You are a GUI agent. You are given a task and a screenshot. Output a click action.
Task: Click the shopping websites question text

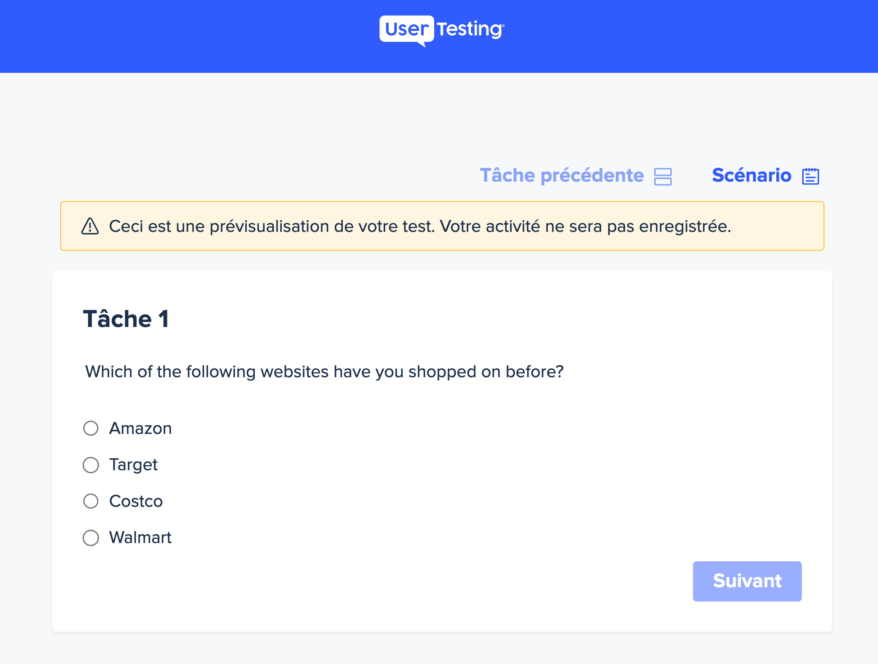click(x=324, y=372)
